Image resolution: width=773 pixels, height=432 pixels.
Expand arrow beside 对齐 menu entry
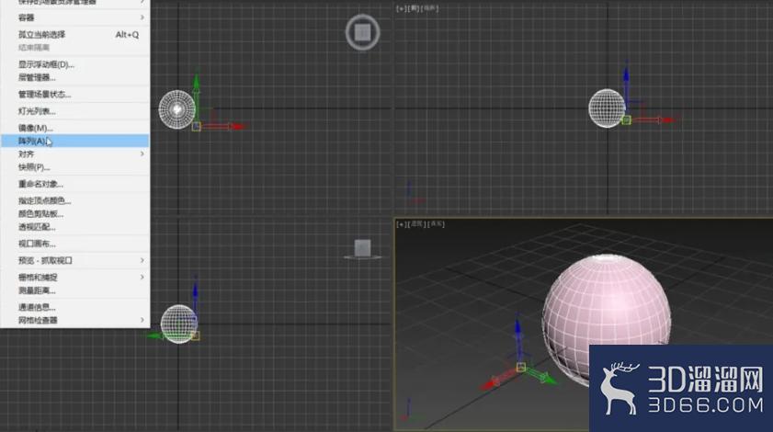[x=142, y=153]
